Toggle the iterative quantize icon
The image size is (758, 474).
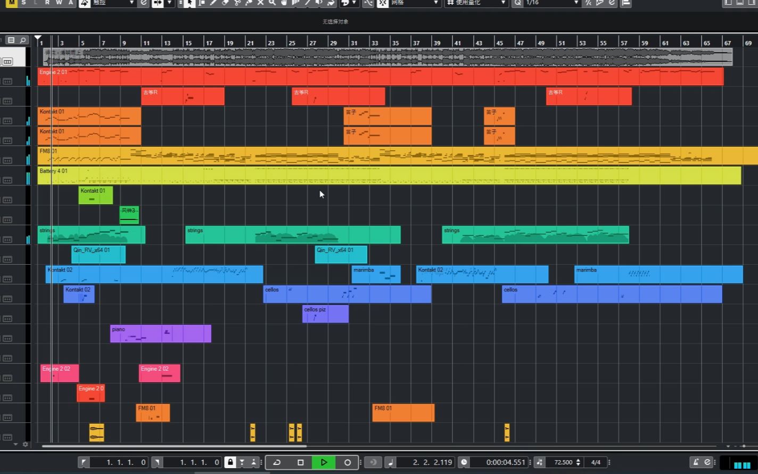(x=588, y=3)
